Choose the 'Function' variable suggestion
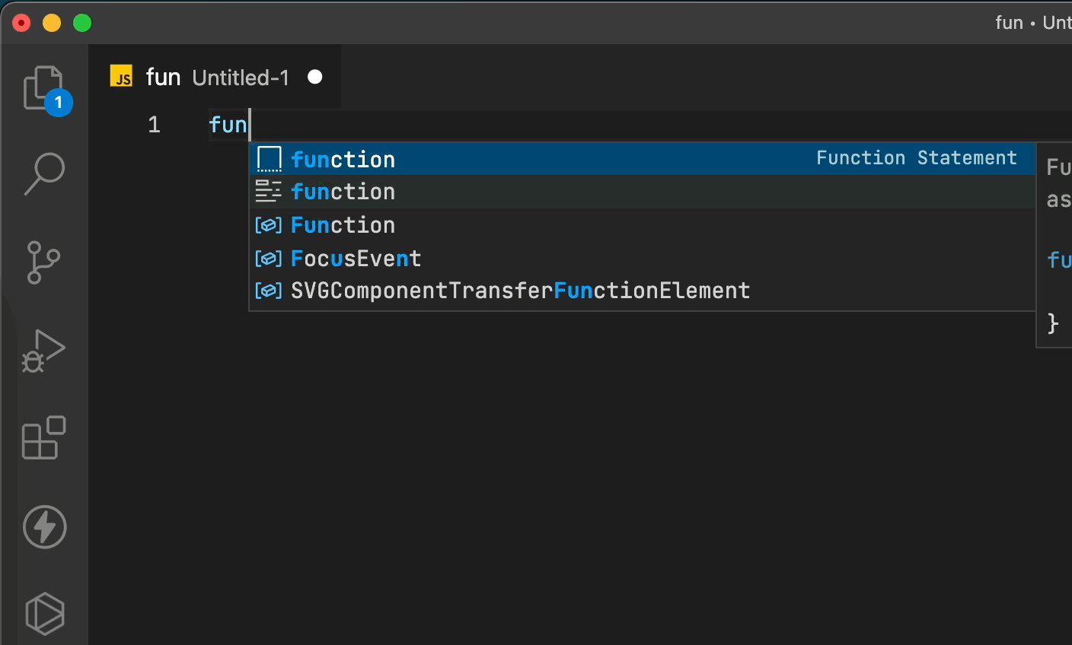Image resolution: width=1072 pixels, height=645 pixels. tap(643, 225)
